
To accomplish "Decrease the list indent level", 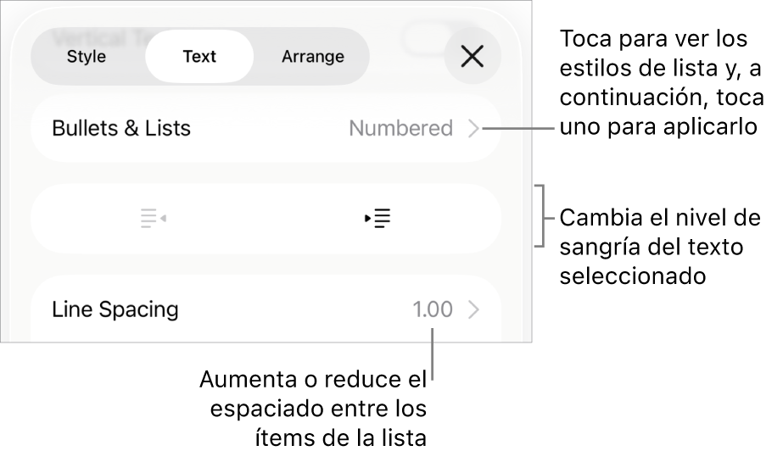I will coord(153,219).
